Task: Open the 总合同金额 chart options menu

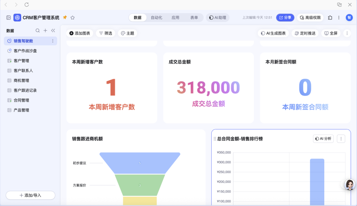Action: 341,139
